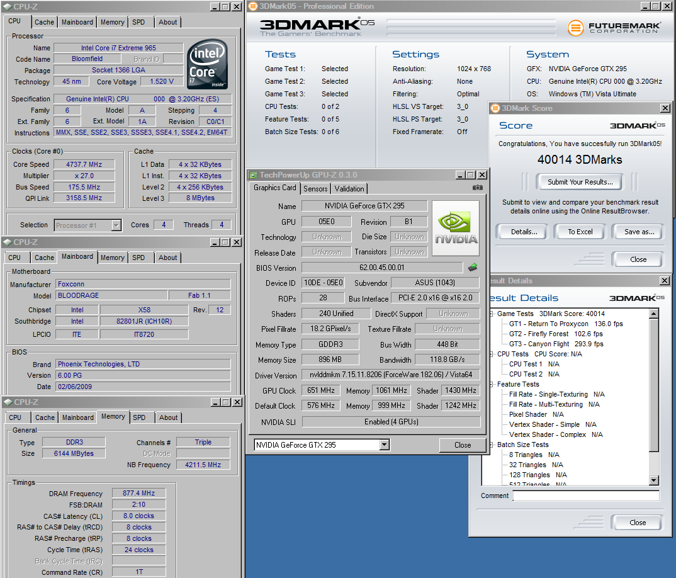Click the Bandwidth 118.8 GB/s value

tap(447, 360)
